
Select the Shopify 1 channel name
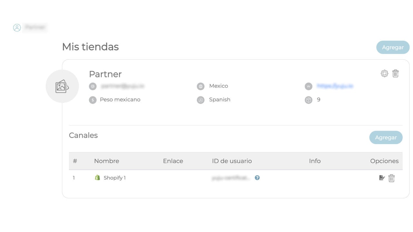(x=115, y=178)
